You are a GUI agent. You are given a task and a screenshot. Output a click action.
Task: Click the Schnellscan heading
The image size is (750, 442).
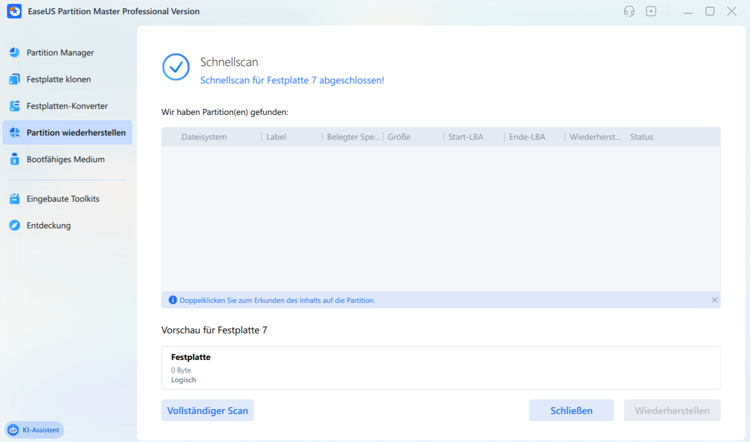(x=229, y=62)
